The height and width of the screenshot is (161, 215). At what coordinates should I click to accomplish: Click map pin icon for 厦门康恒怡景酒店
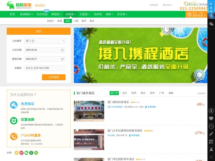coord(146,107)
